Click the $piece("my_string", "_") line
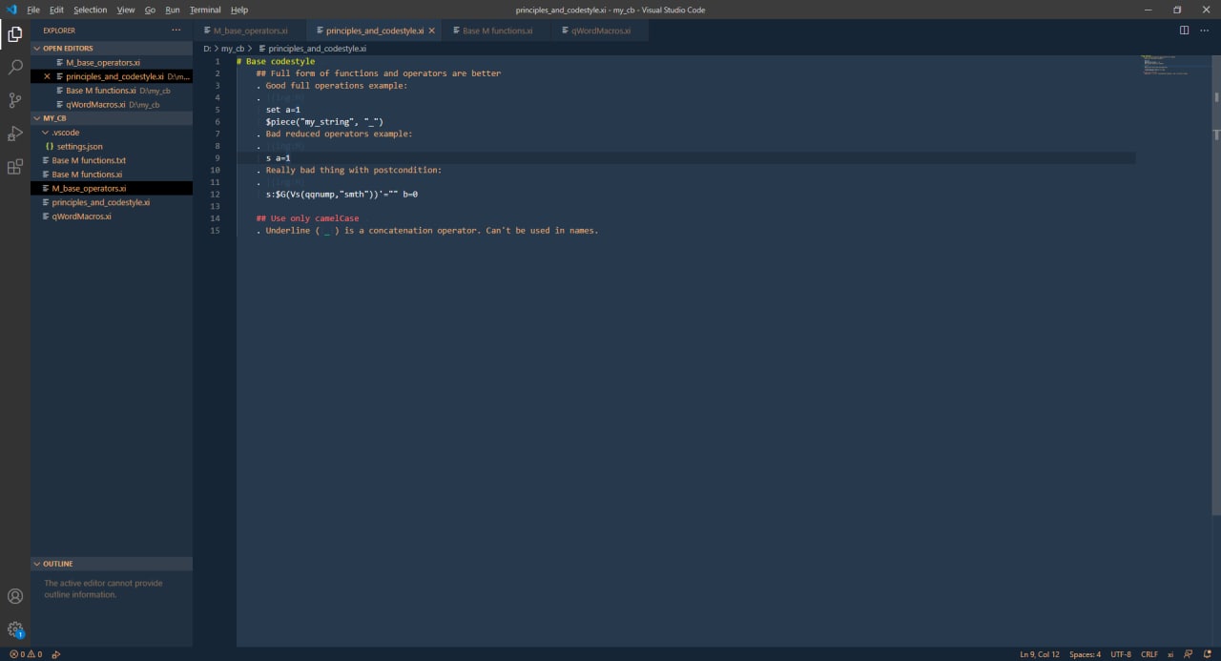 click(x=324, y=122)
